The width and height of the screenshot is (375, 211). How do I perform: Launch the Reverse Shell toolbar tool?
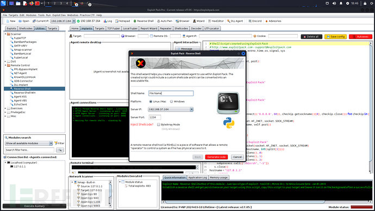click(143, 21)
